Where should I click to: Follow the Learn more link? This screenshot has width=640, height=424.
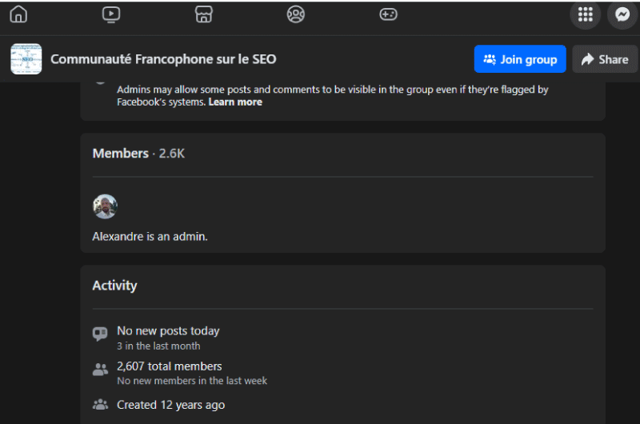235,102
